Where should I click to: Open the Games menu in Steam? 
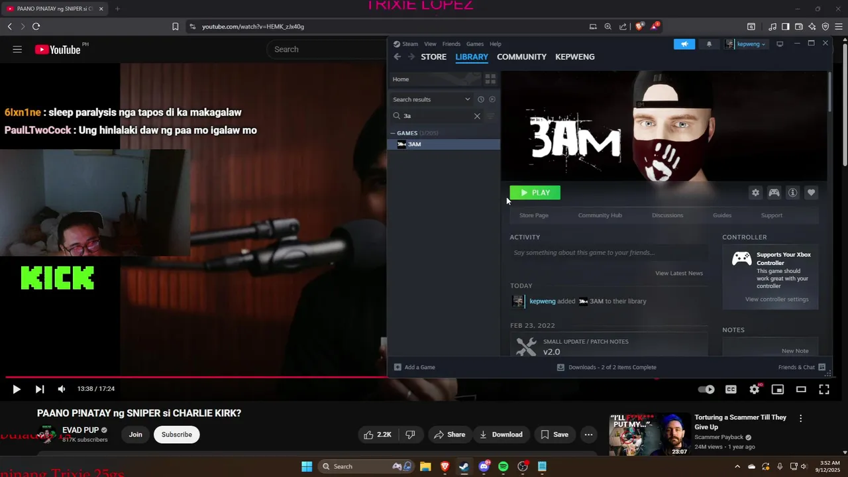click(x=475, y=44)
